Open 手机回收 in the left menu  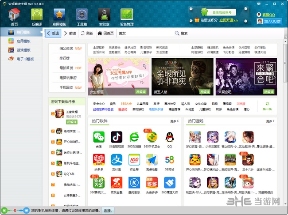point(67,87)
